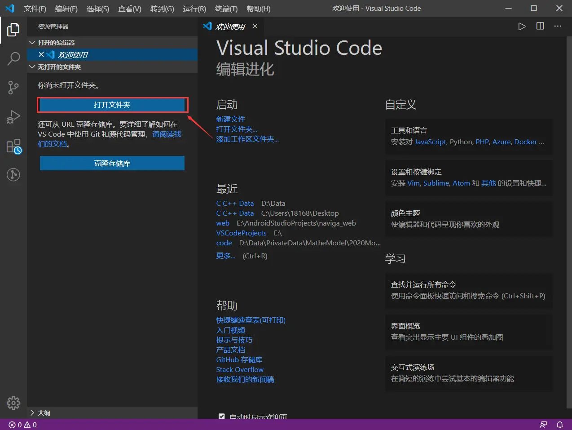Open the Manage gear icon
This screenshot has height=430, width=572.
tap(13, 403)
